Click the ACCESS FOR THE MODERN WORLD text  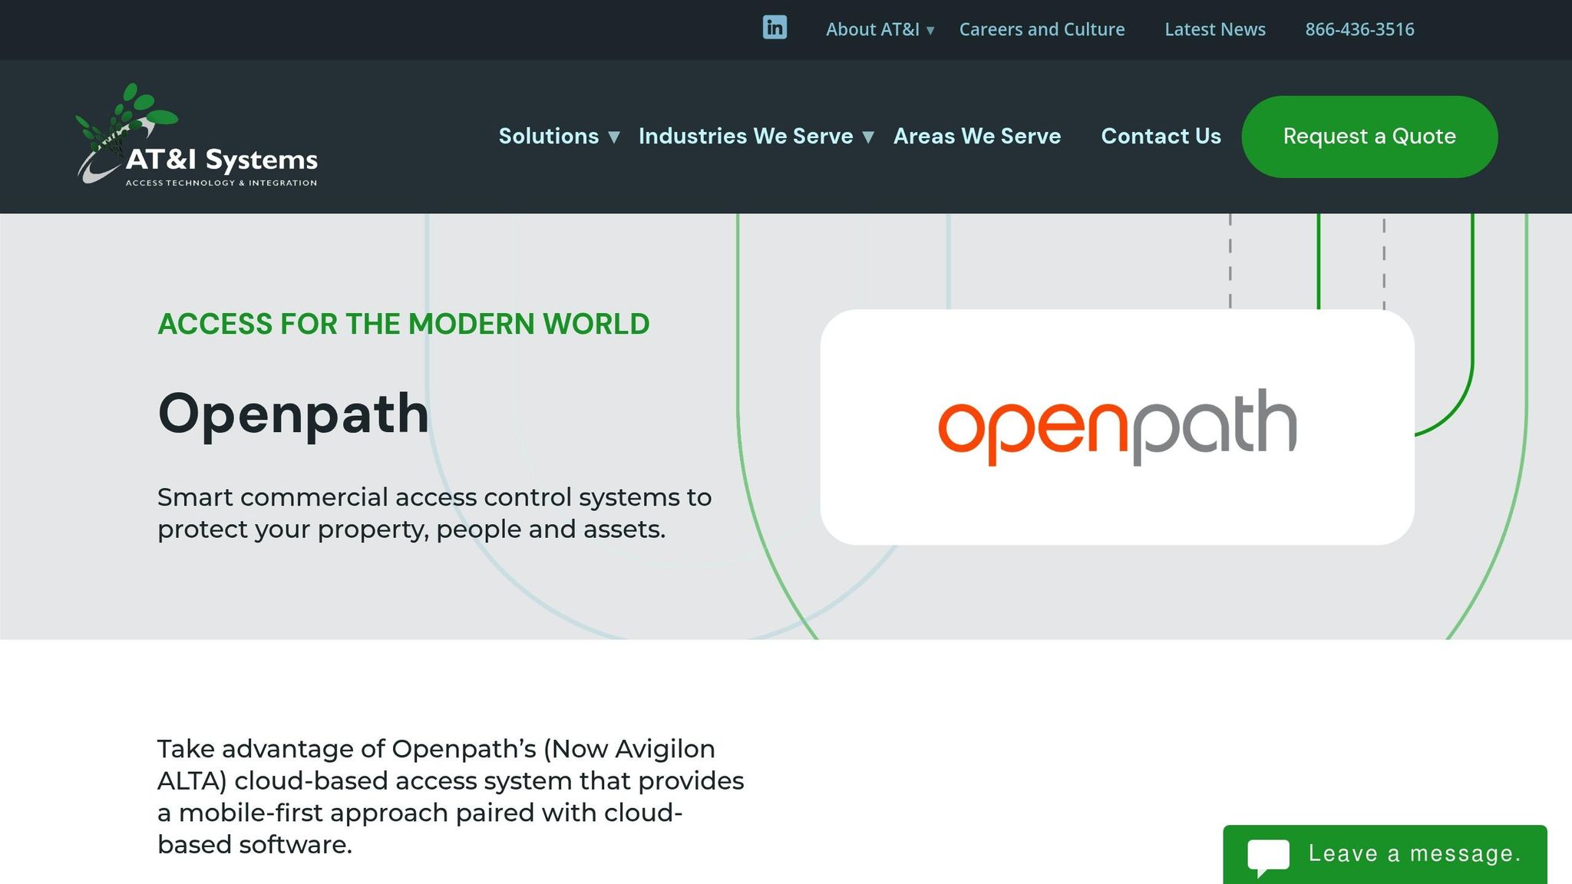pos(403,323)
